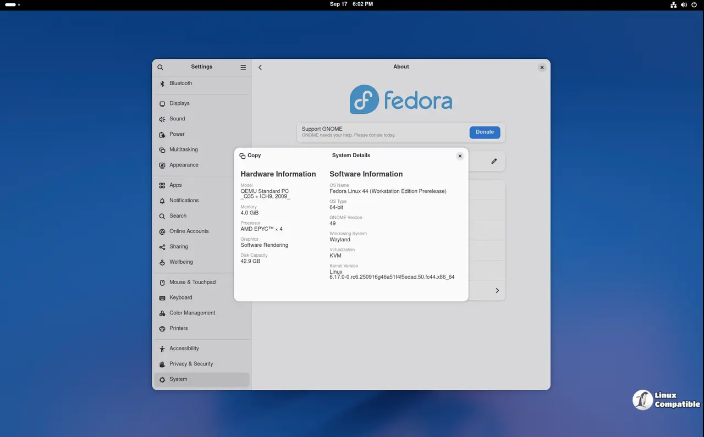Close the System Details dialog
The image size is (704, 437).
point(460,156)
